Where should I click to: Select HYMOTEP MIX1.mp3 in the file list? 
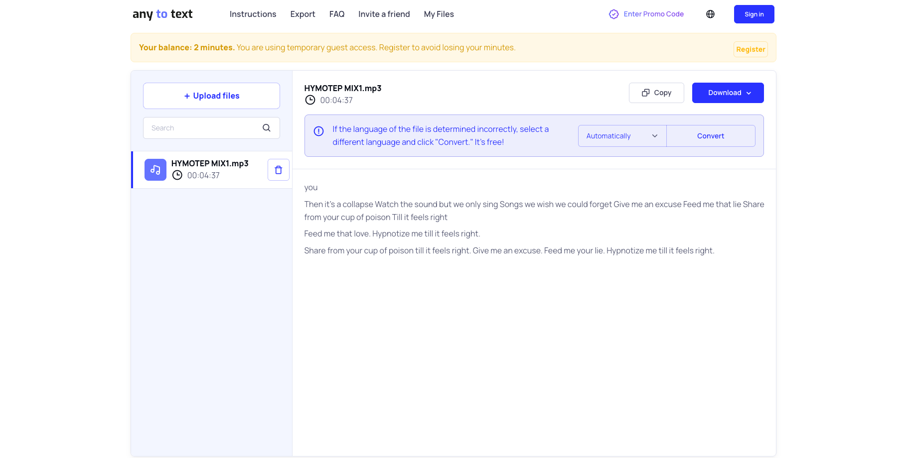[x=209, y=163]
